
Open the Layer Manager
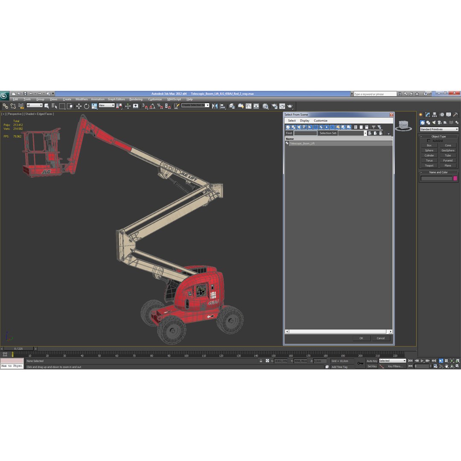coord(232,106)
